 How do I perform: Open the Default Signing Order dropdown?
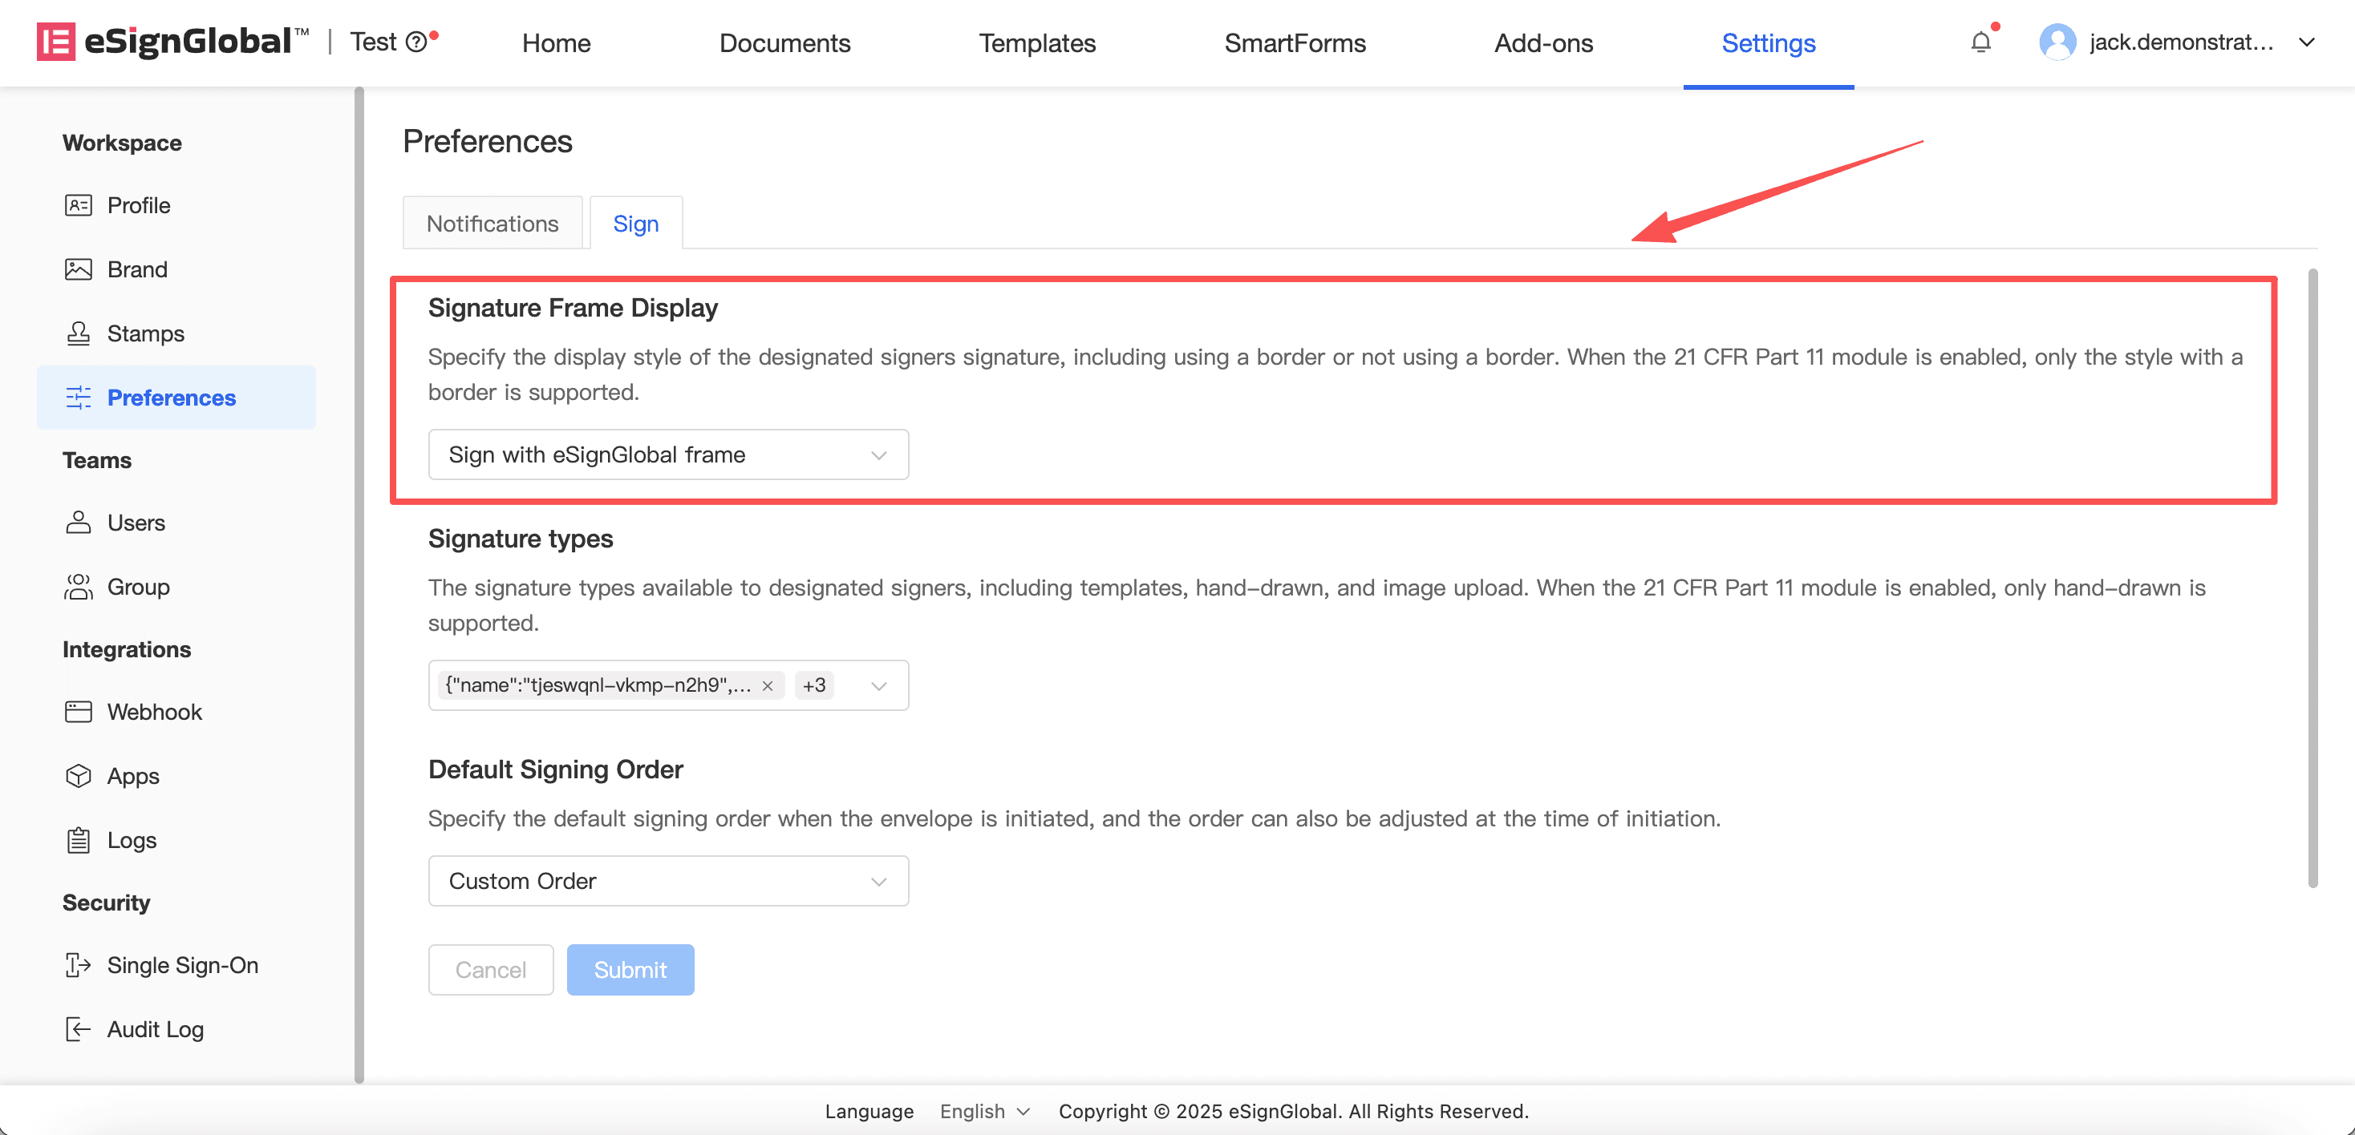coord(667,881)
